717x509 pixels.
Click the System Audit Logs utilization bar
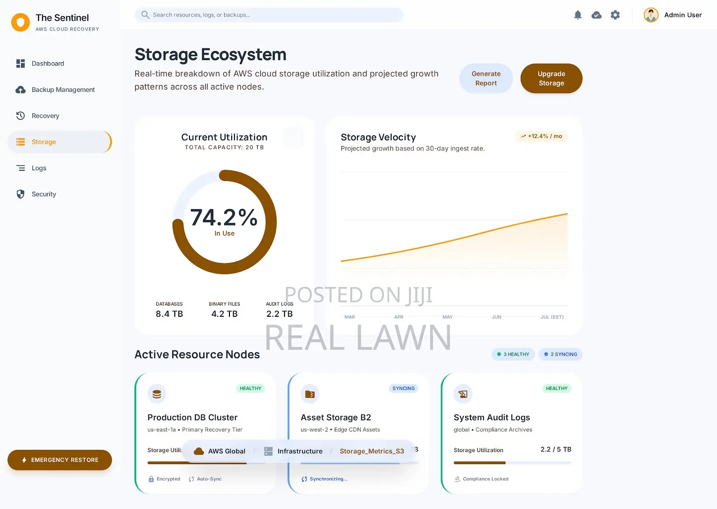(512, 463)
